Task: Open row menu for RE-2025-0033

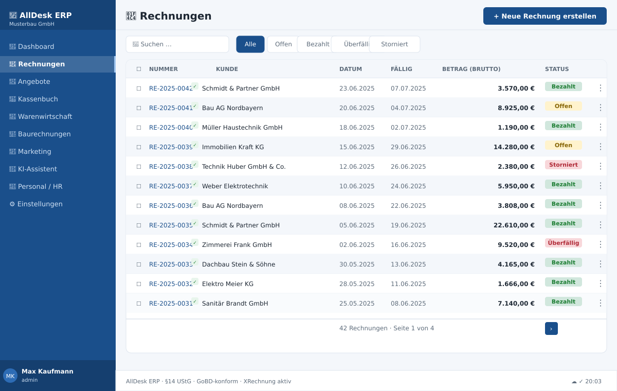Action: click(x=600, y=264)
